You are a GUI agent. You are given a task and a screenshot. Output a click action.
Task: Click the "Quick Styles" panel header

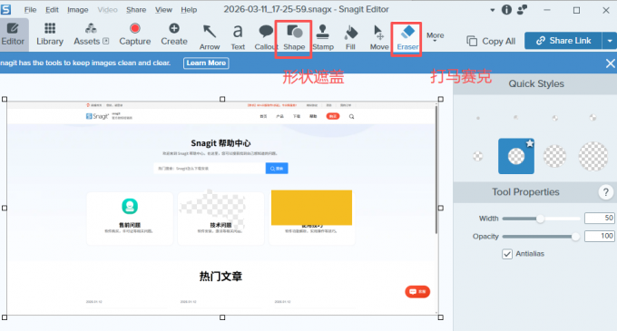536,83
